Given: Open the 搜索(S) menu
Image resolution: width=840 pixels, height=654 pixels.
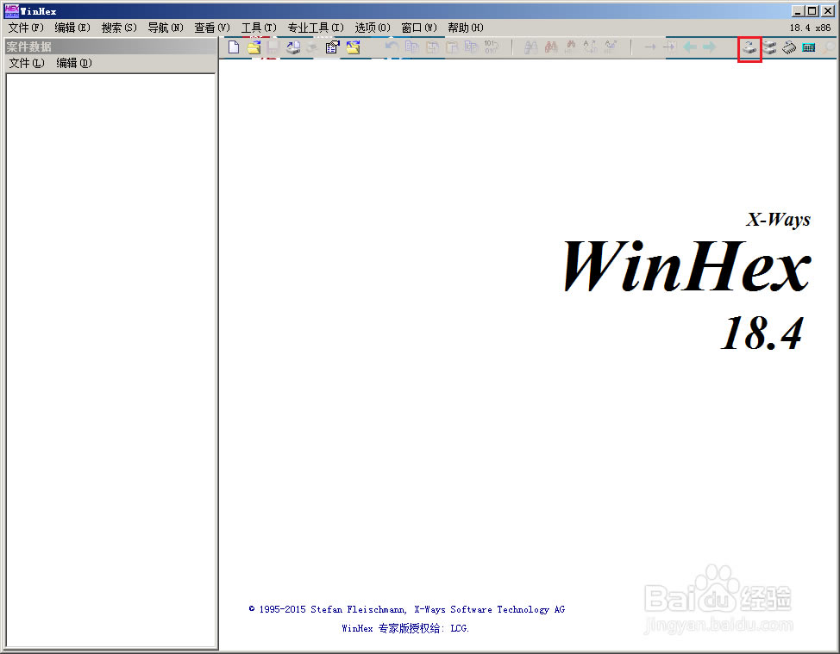Looking at the screenshot, I should [x=119, y=28].
